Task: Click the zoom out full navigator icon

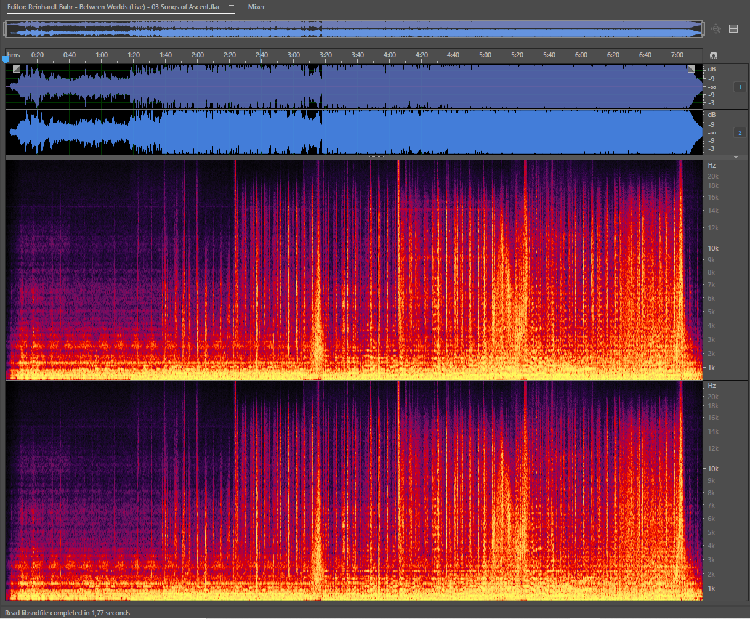Action: pos(716,28)
